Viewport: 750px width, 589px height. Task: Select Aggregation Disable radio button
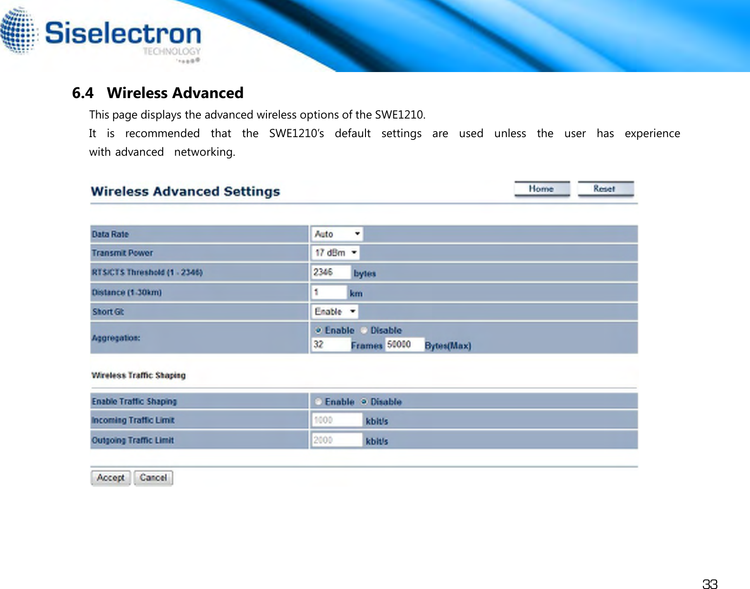tap(364, 330)
